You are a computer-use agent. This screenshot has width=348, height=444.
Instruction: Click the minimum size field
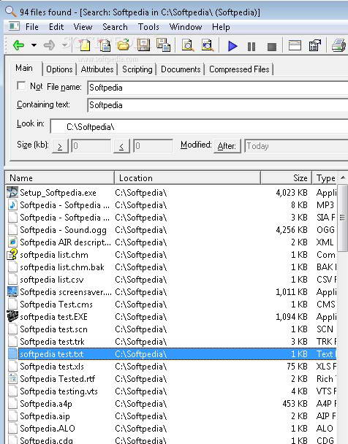pyautogui.click(x=91, y=146)
